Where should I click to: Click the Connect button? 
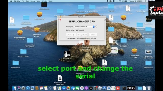(71, 35)
